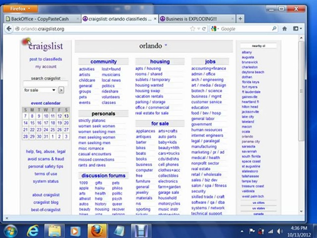Click the avoid scams & fraud link
This screenshot has width=317, height=238.
click(x=46, y=159)
